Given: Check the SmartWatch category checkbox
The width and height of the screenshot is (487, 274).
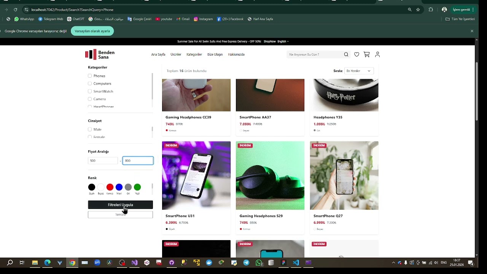Looking at the screenshot, I should tap(90, 91).
